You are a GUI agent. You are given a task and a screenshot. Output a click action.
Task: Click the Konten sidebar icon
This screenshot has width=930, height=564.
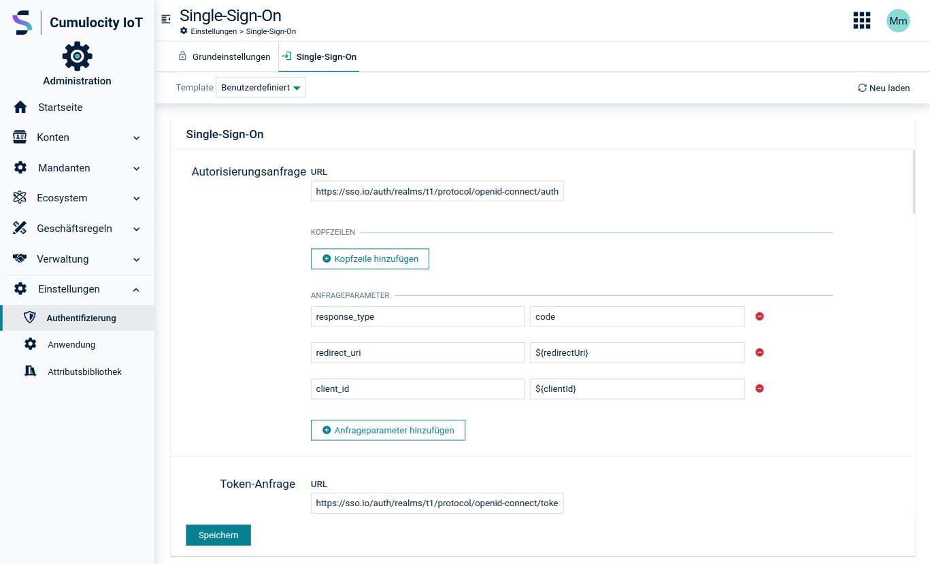[x=20, y=137]
